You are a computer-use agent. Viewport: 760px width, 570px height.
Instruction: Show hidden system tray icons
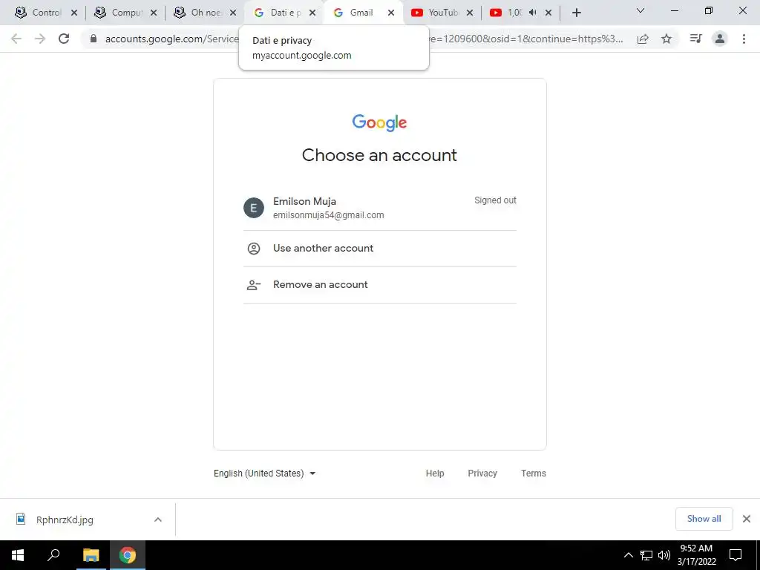tap(628, 555)
